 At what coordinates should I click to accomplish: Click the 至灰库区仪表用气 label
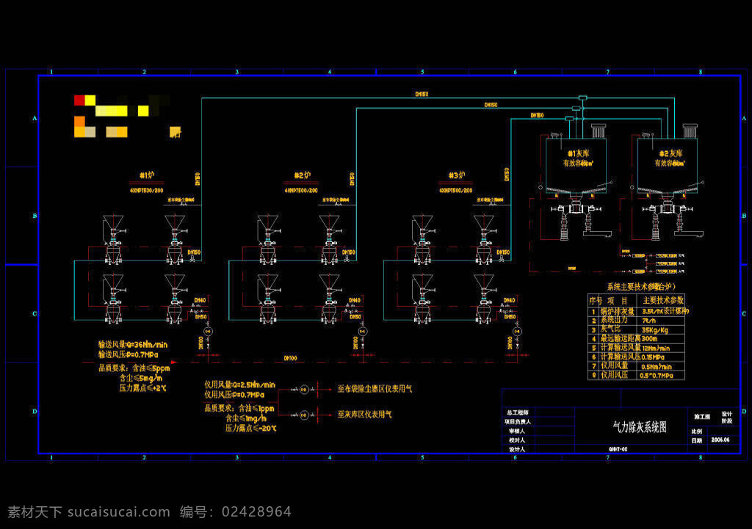pyautogui.click(x=364, y=414)
